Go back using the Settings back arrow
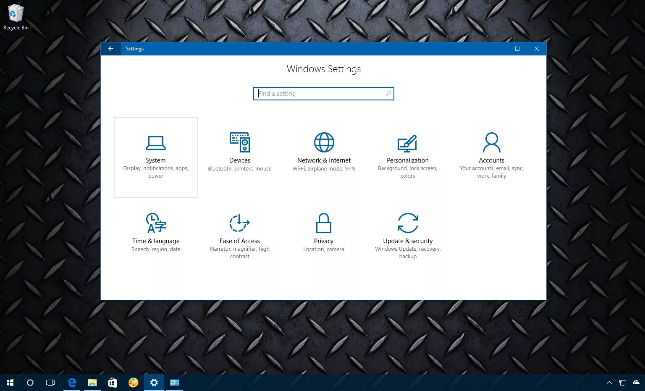The width and height of the screenshot is (645, 391). (111, 49)
